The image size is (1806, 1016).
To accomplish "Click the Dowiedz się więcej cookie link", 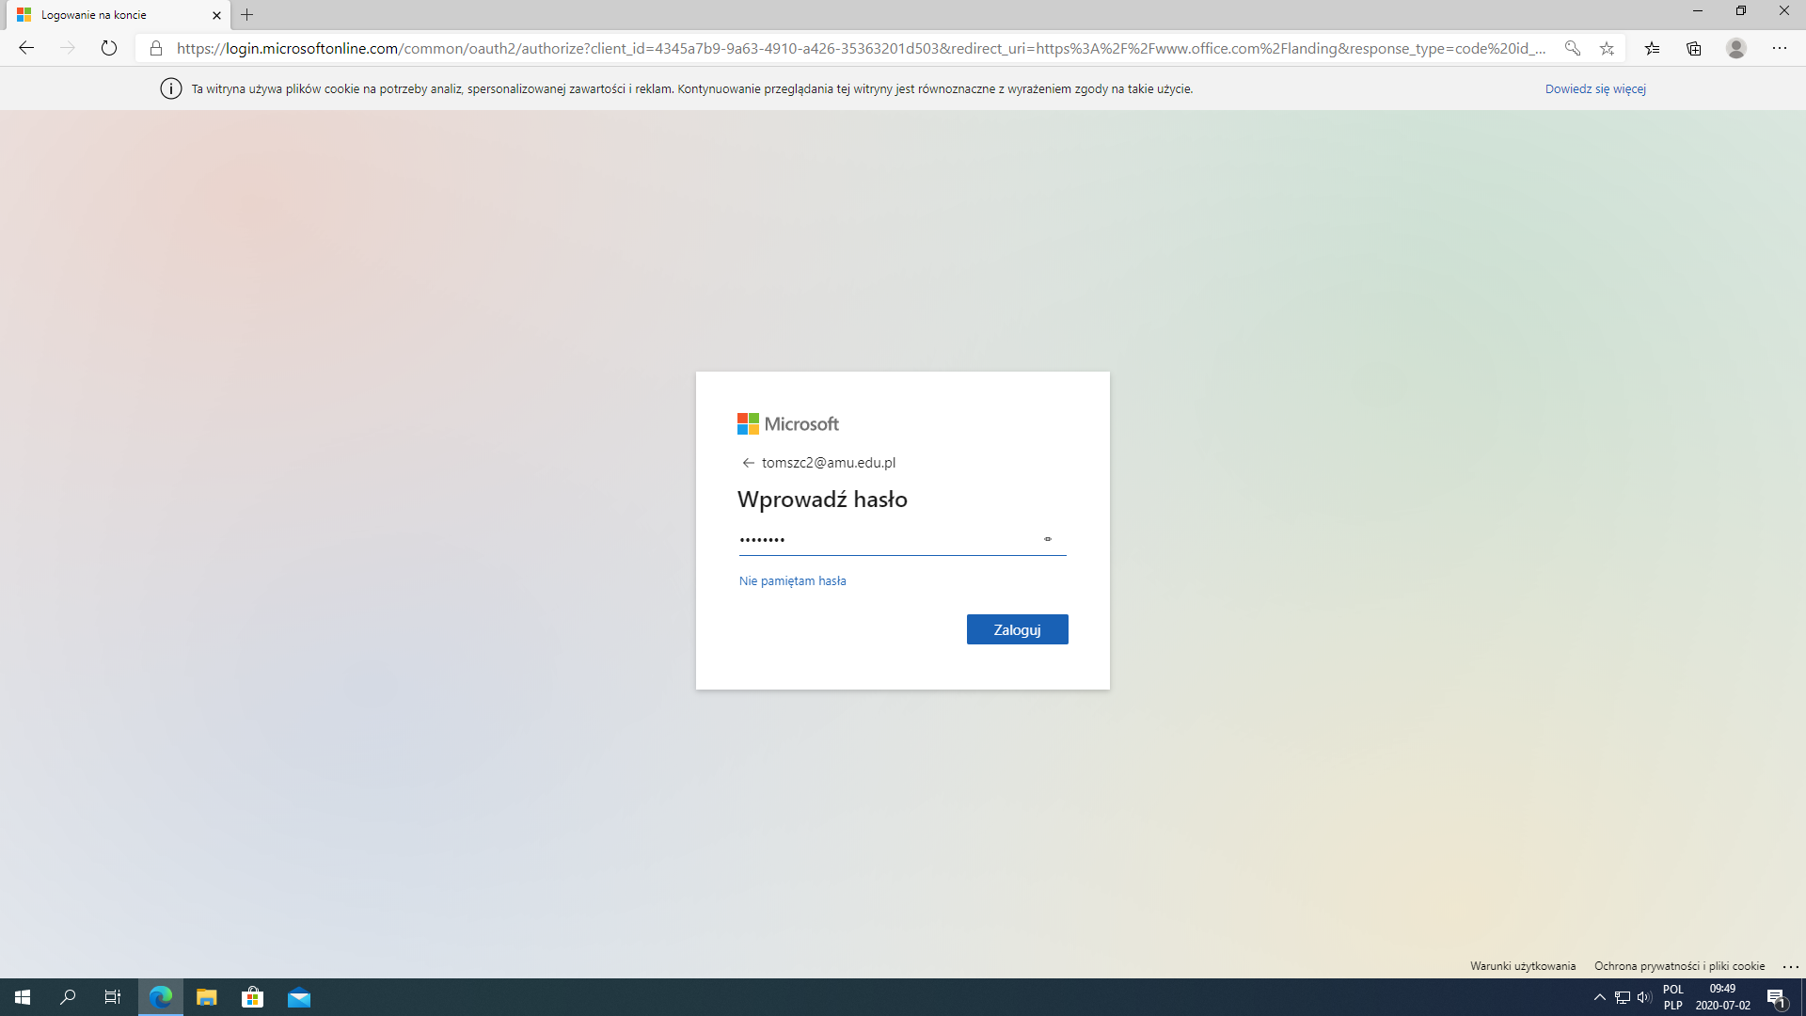I will coord(1594,88).
